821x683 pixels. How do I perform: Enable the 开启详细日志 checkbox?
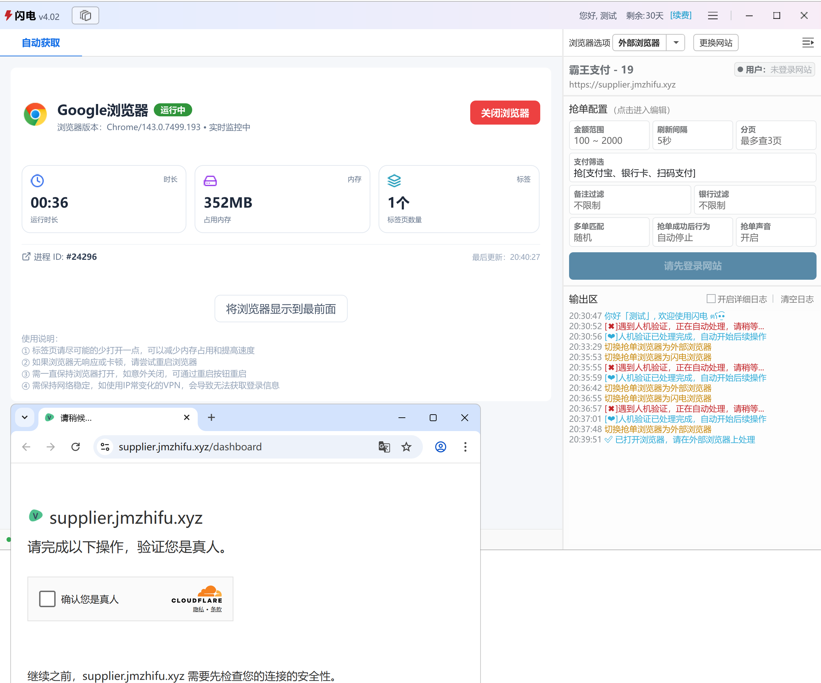[x=710, y=298]
